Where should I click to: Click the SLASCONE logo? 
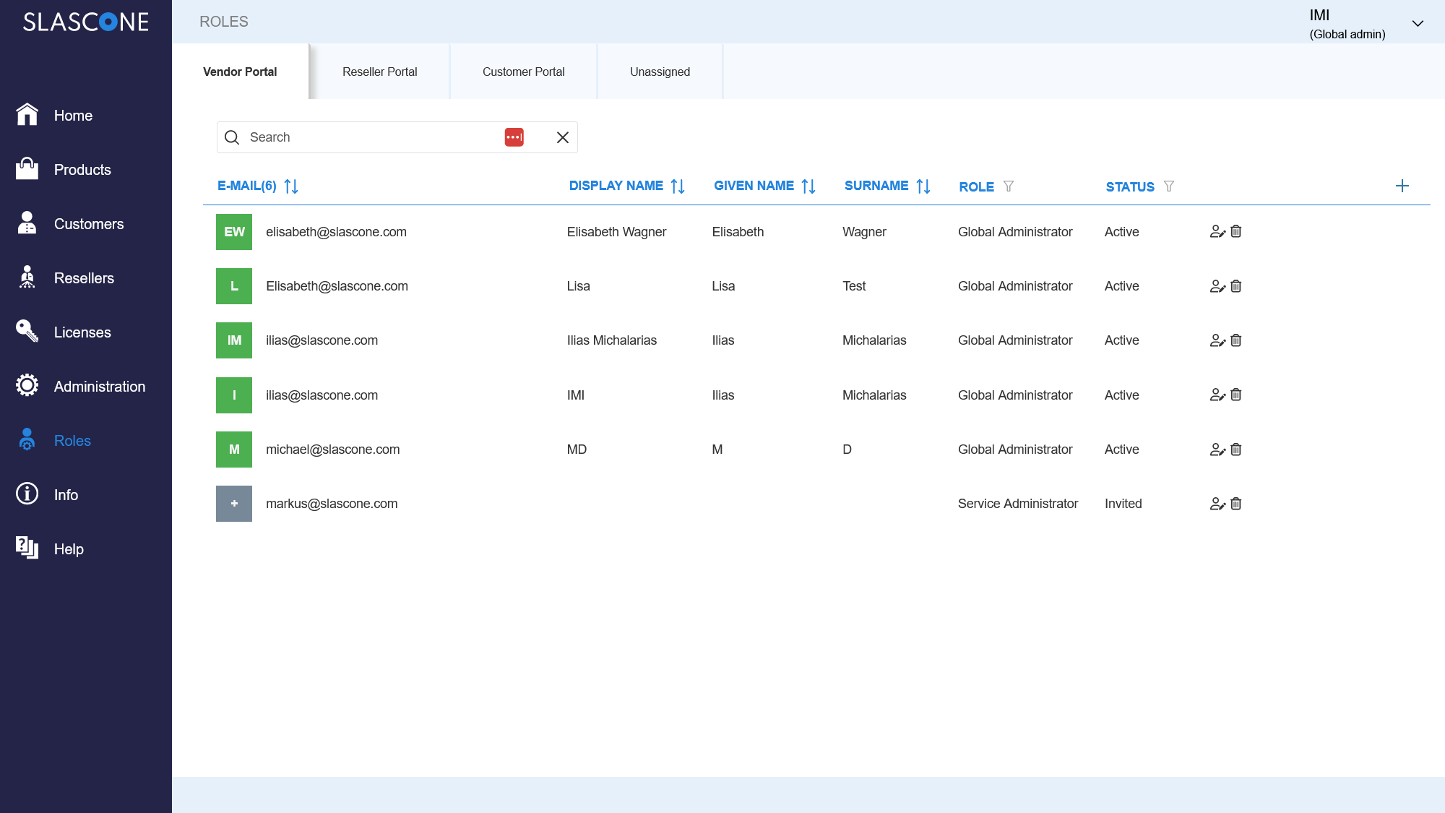point(86,22)
